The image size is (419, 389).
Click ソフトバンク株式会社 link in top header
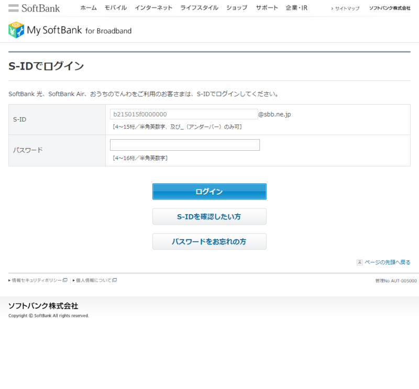pyautogui.click(x=390, y=8)
